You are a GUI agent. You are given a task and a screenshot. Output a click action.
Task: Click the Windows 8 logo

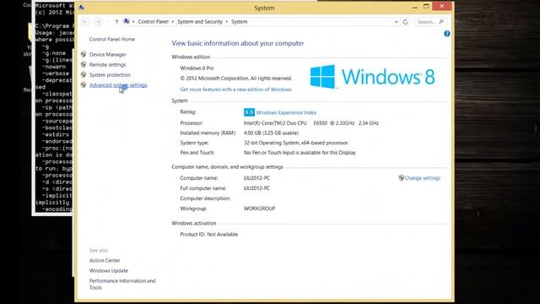pyautogui.click(x=372, y=77)
